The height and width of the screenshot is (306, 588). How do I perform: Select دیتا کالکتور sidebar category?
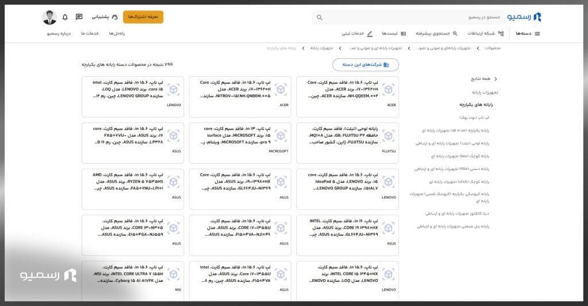(x=457, y=214)
